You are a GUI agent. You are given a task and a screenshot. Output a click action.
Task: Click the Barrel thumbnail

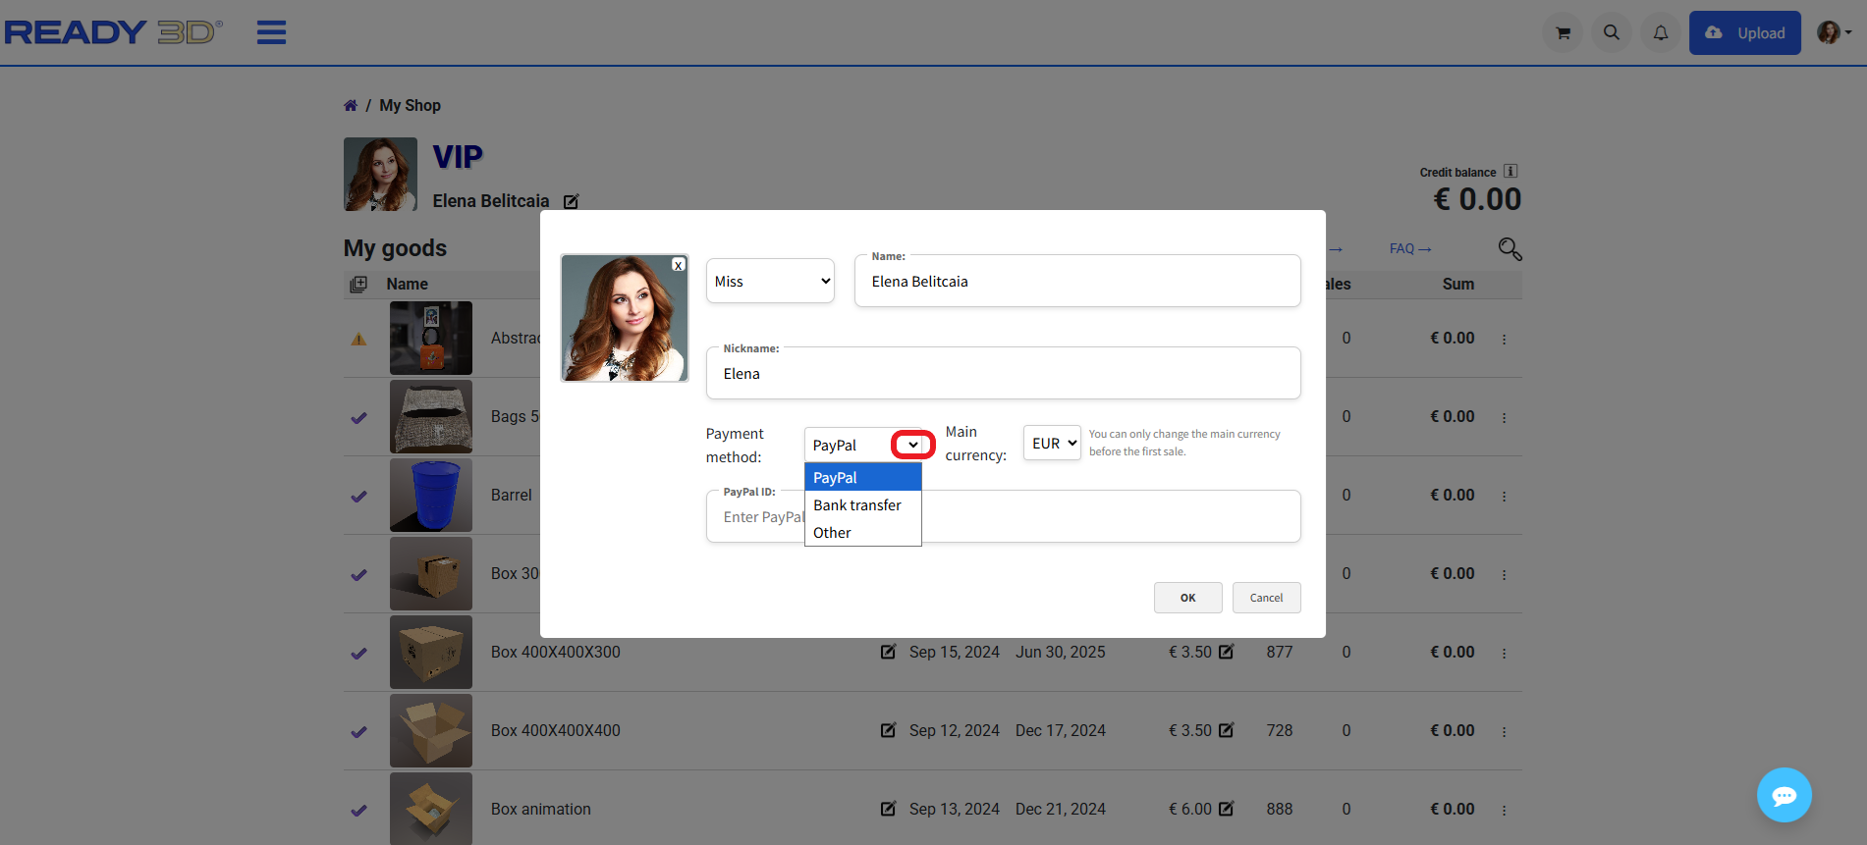click(x=431, y=495)
